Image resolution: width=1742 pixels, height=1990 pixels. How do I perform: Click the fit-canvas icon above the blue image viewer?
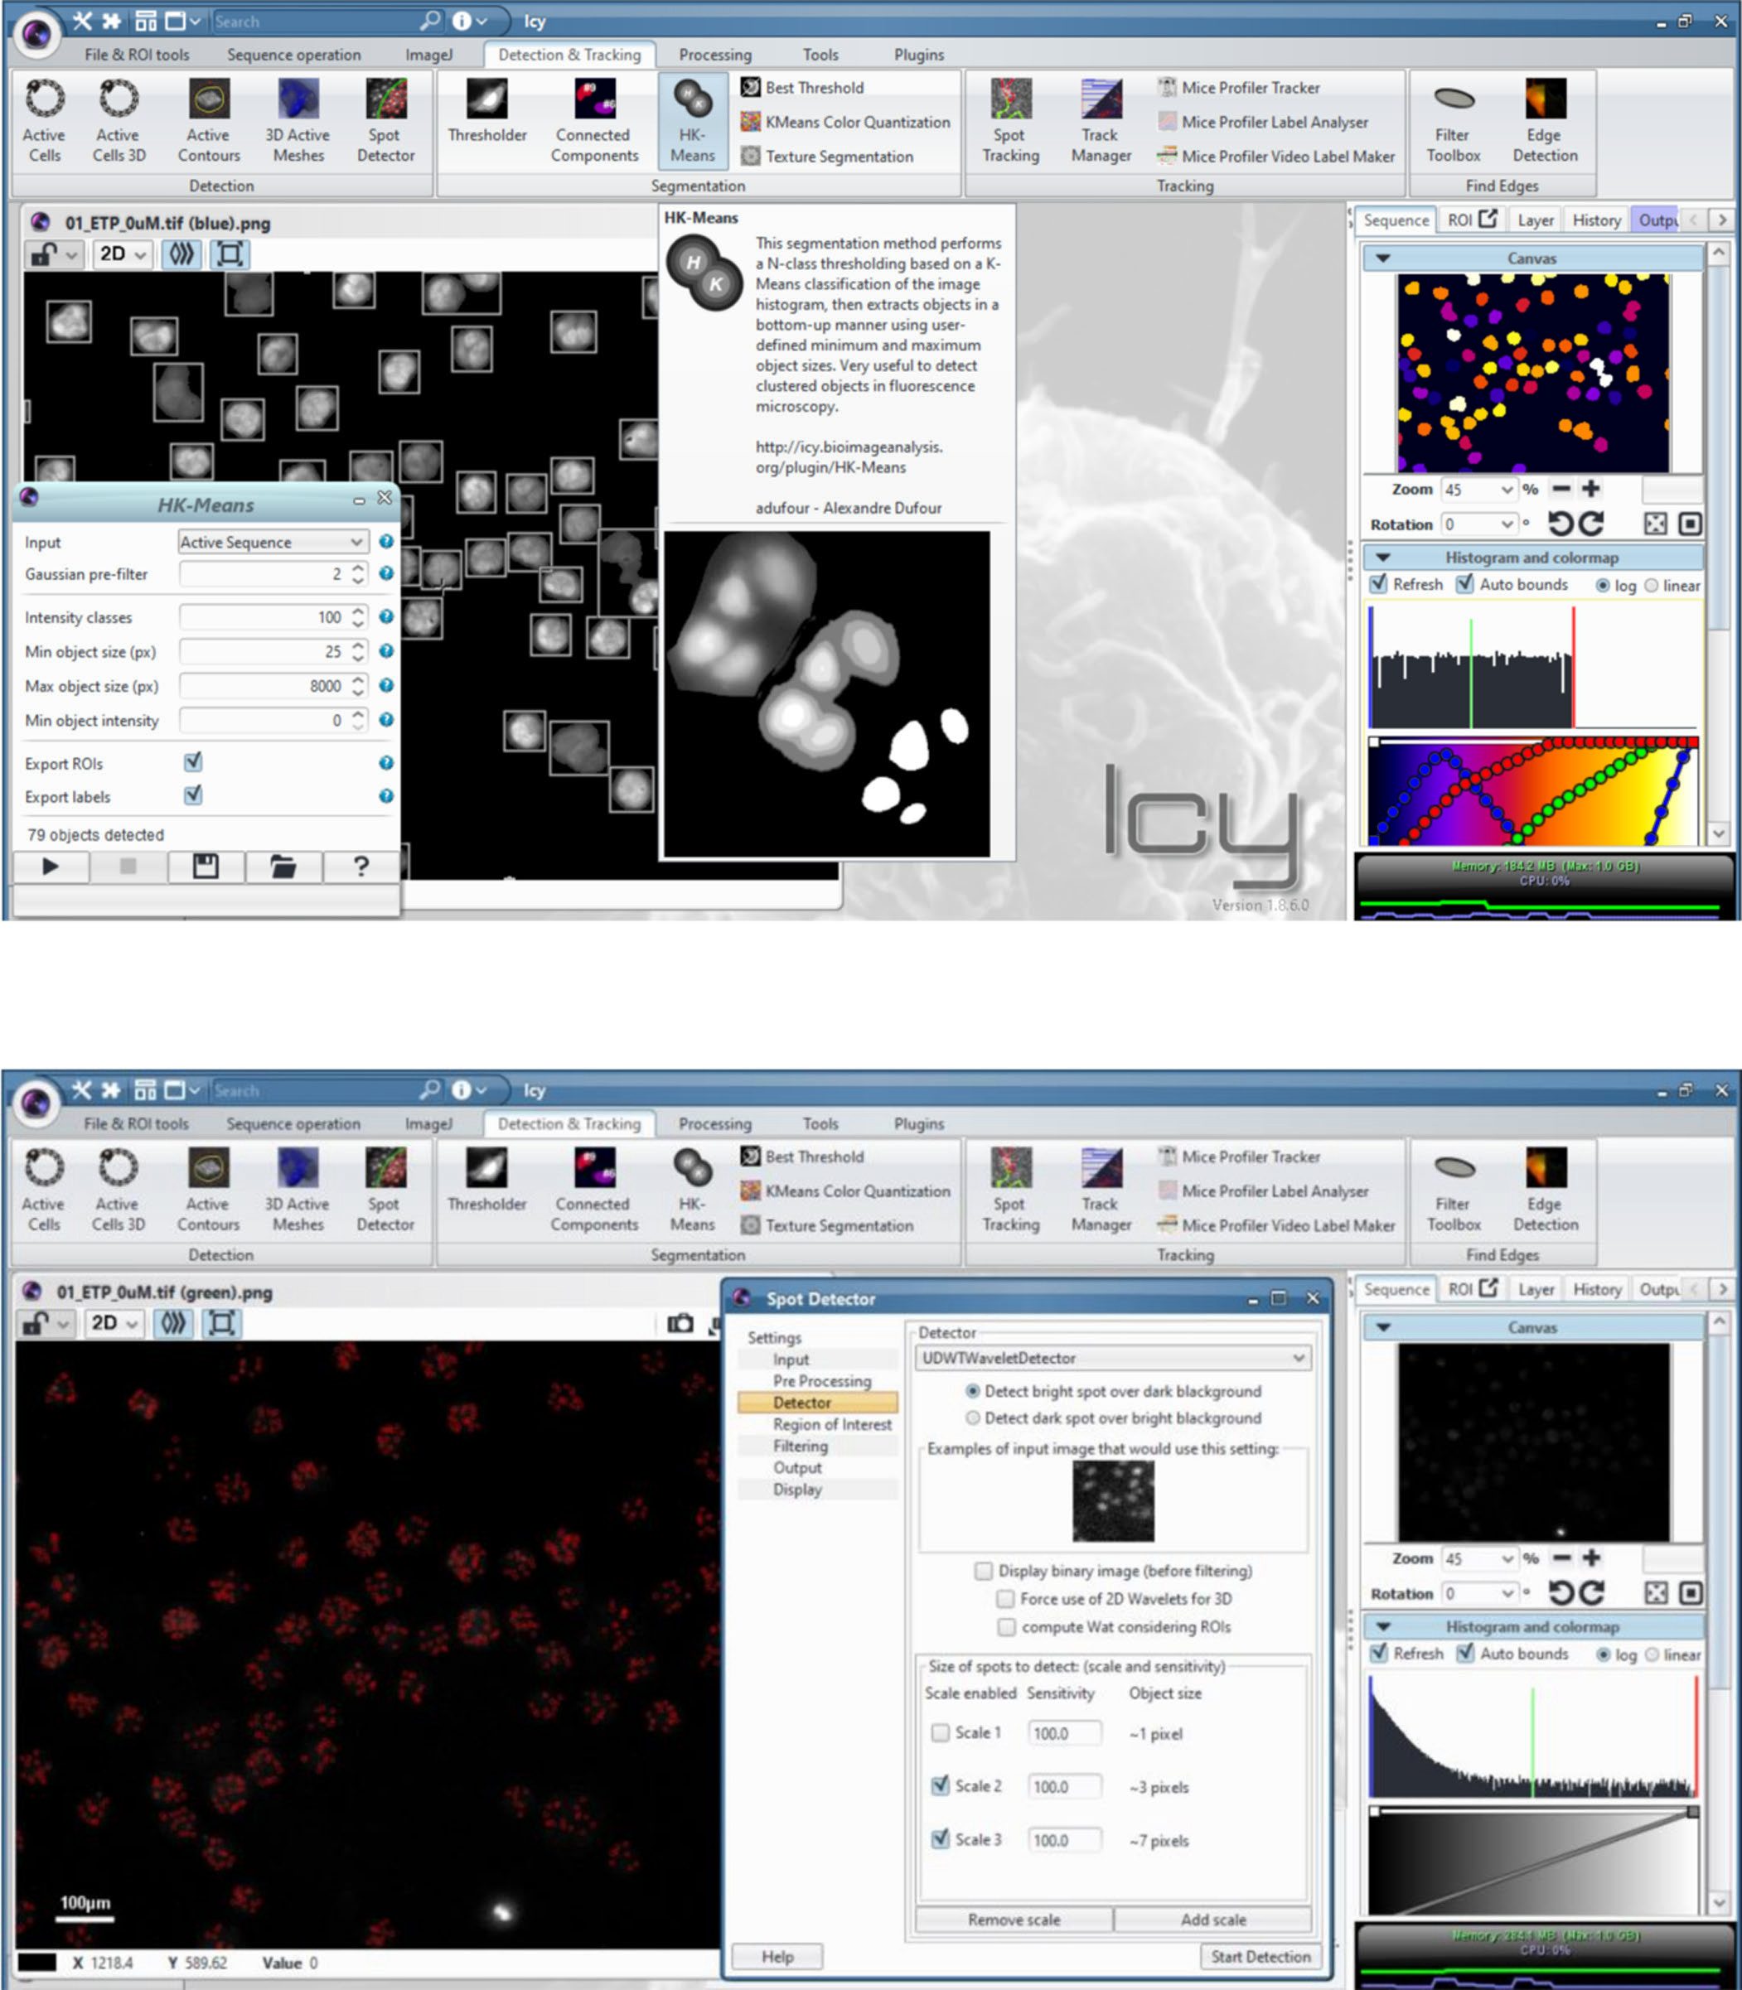coord(230,254)
